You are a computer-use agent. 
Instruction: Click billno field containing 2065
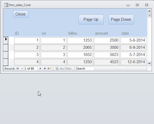[x=80, y=48]
